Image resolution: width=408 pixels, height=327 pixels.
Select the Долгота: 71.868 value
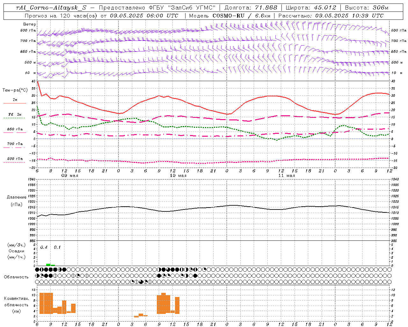[251, 8]
